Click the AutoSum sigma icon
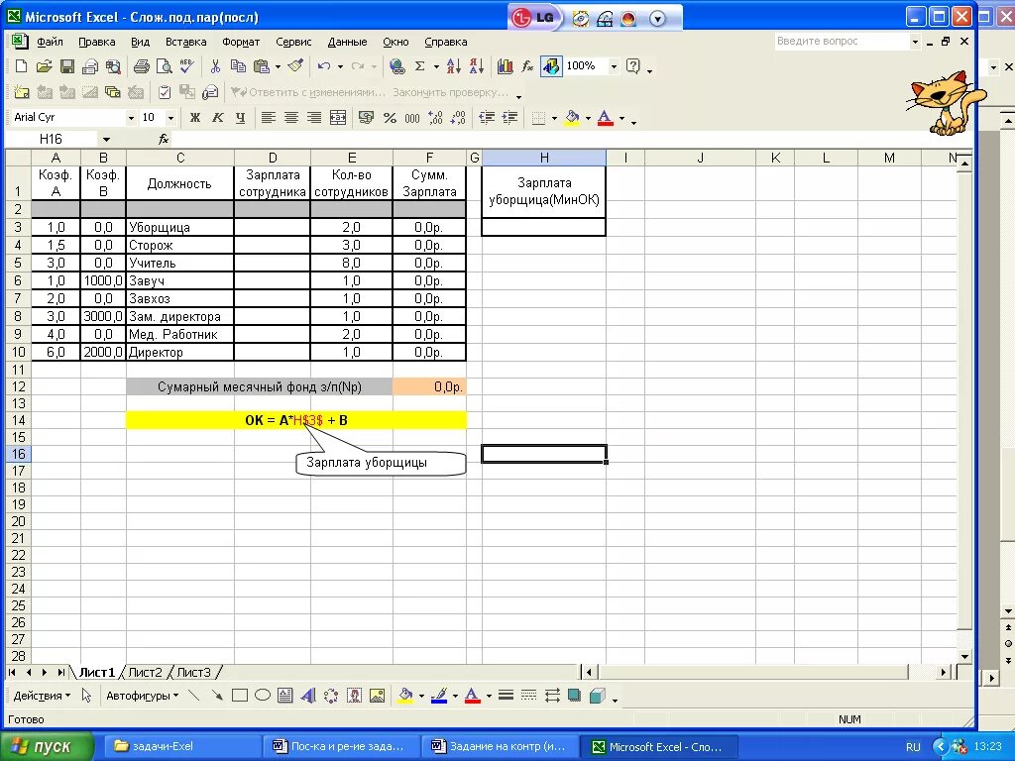The image size is (1015, 761). (x=419, y=66)
